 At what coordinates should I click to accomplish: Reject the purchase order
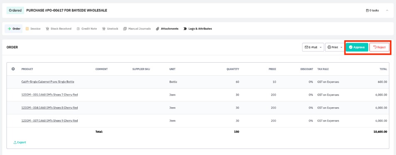point(379,47)
